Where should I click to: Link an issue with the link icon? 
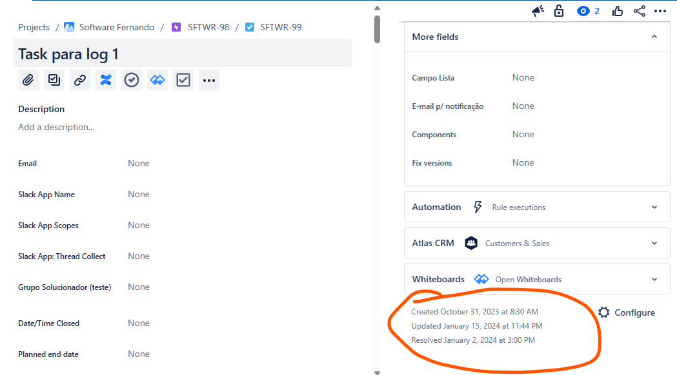pyautogui.click(x=79, y=79)
